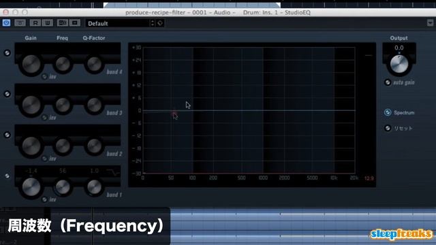This screenshot has height=245, width=436.
Task: Click the band 1 label
Action: click(x=114, y=195)
